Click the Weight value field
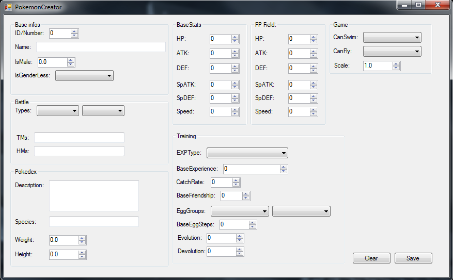 64,240
